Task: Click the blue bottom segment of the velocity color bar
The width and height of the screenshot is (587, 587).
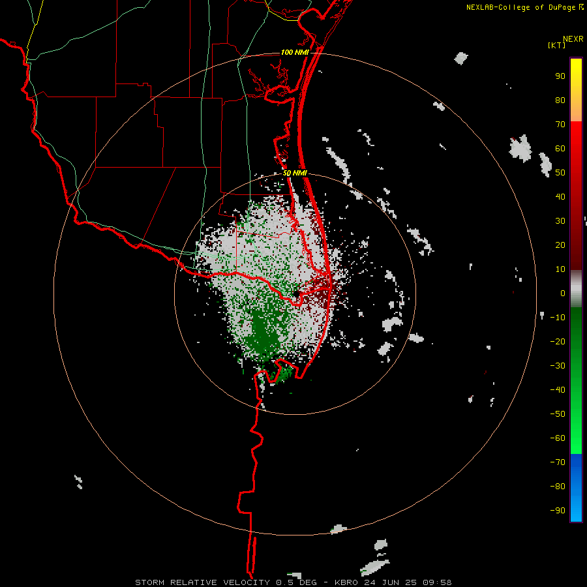Action: [x=576, y=488]
